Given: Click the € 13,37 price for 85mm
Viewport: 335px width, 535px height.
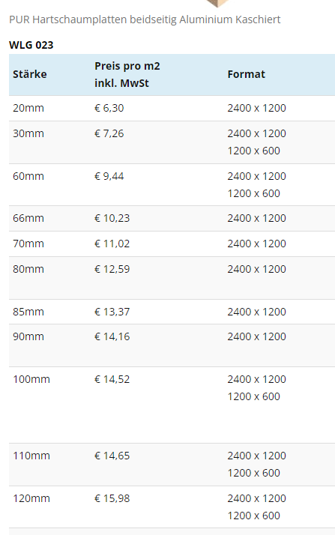Looking at the screenshot, I should 112,312.
